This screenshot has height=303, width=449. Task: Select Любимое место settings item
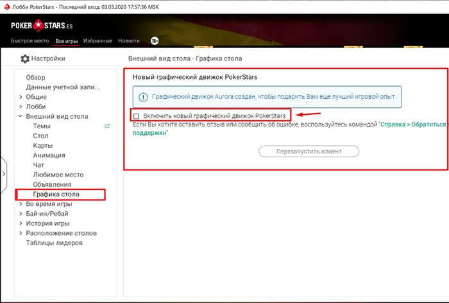(x=58, y=175)
